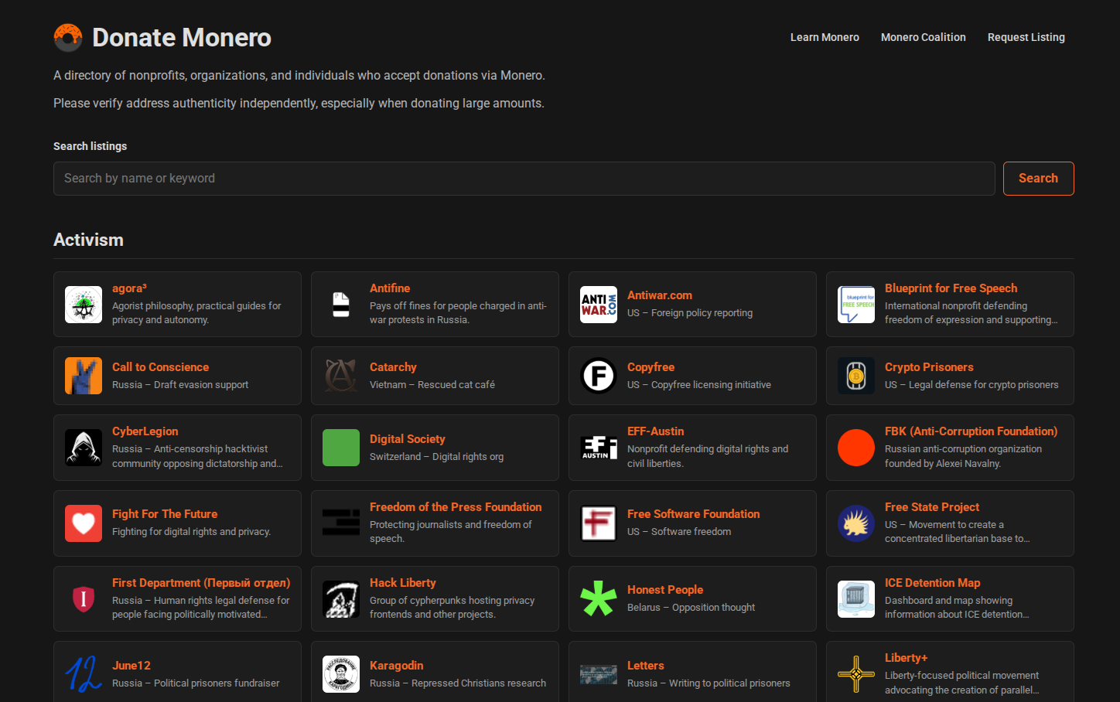The height and width of the screenshot is (702, 1120).
Task: Click the Copyfree circled F icon
Action: [x=599, y=376]
